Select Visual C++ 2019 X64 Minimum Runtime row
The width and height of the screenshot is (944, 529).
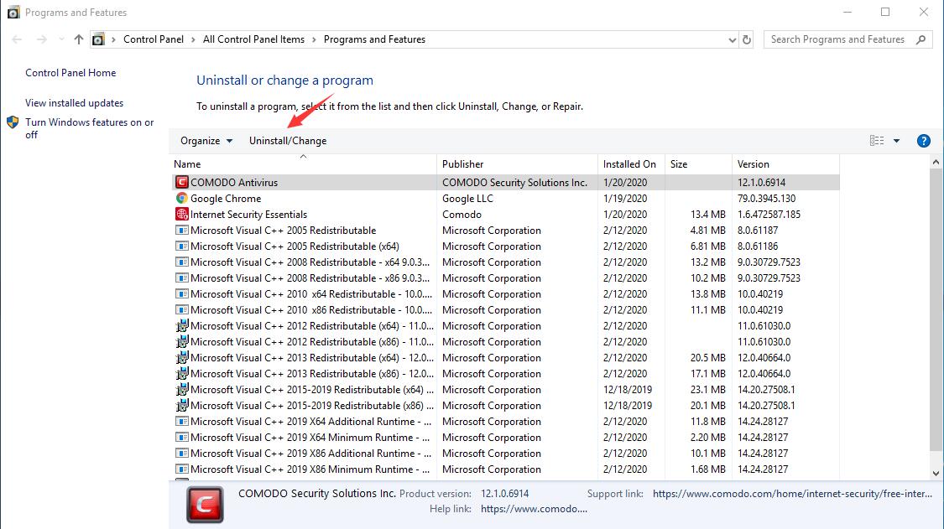tap(506, 438)
